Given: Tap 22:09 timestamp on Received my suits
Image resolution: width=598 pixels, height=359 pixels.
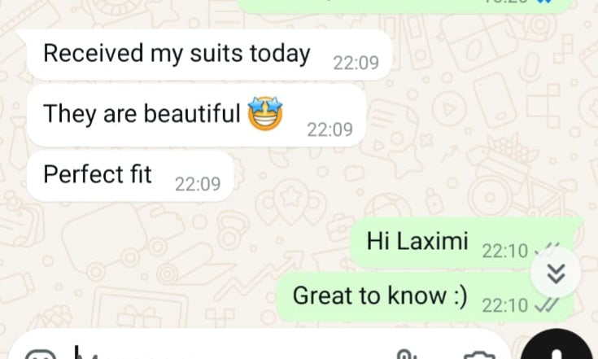Looking at the screenshot, I should 356,63.
